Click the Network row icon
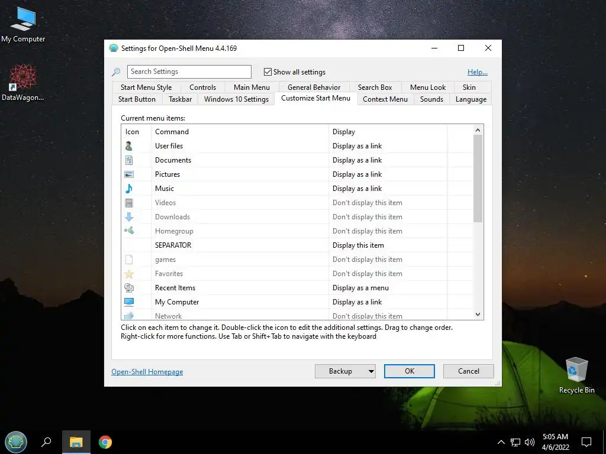The image size is (606, 454). (129, 316)
